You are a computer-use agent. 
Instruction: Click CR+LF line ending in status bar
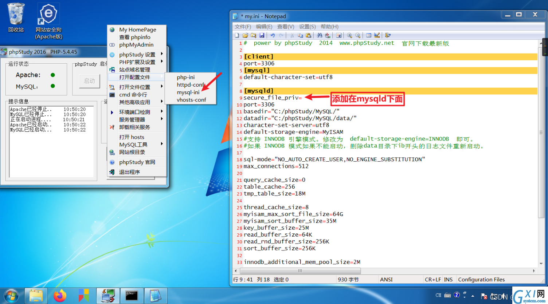433,280
